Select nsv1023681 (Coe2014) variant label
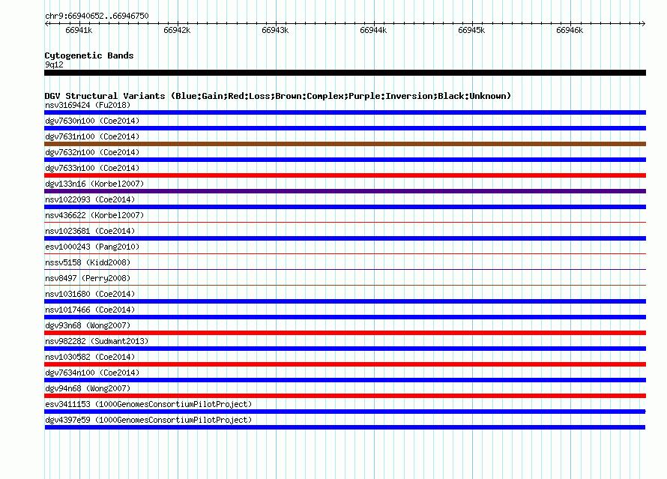 [90, 231]
